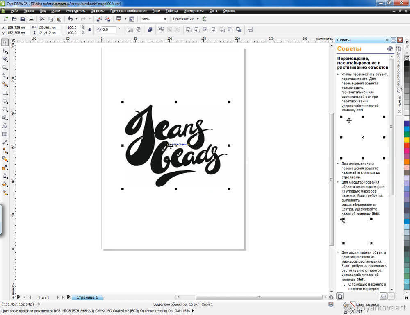Click the Combine objects icon
Viewport: 410px width, 315px height.
pos(150,30)
